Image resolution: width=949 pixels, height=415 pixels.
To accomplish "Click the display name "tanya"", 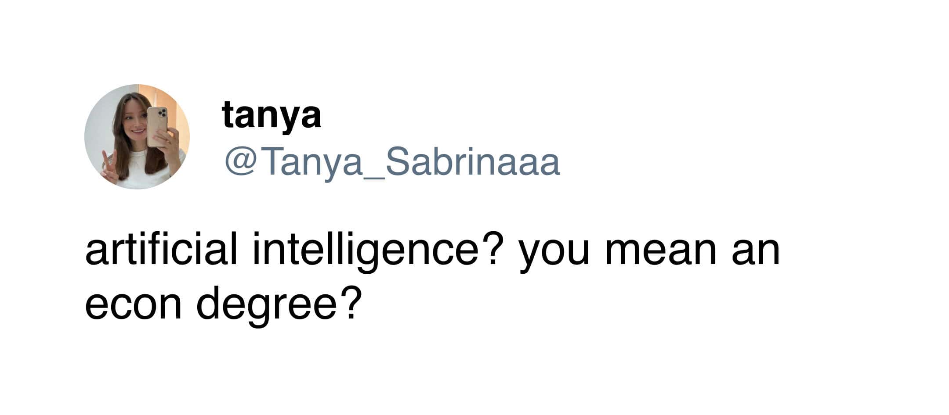I will click(x=272, y=116).
